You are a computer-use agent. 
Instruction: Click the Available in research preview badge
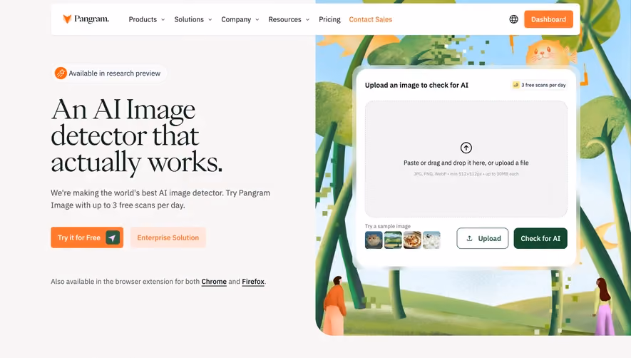pyautogui.click(x=109, y=73)
